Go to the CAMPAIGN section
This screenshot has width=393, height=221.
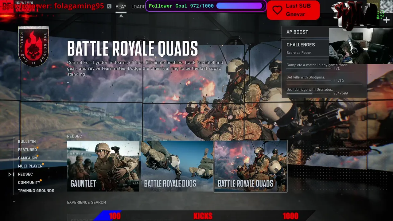tap(27, 158)
